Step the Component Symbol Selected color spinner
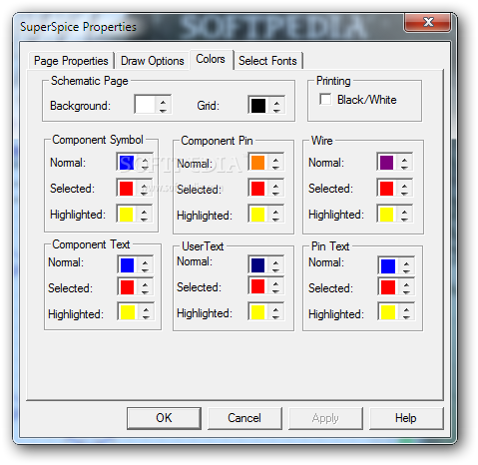This screenshot has width=478, height=465. point(144,189)
